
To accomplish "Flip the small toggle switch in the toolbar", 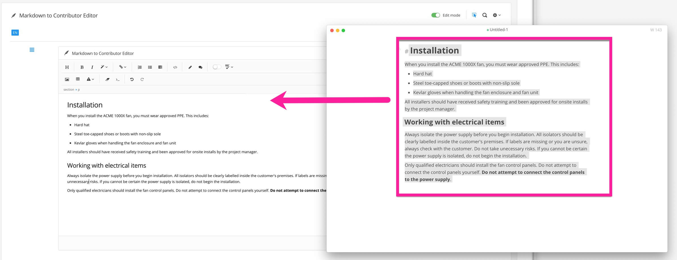I will pyautogui.click(x=217, y=67).
